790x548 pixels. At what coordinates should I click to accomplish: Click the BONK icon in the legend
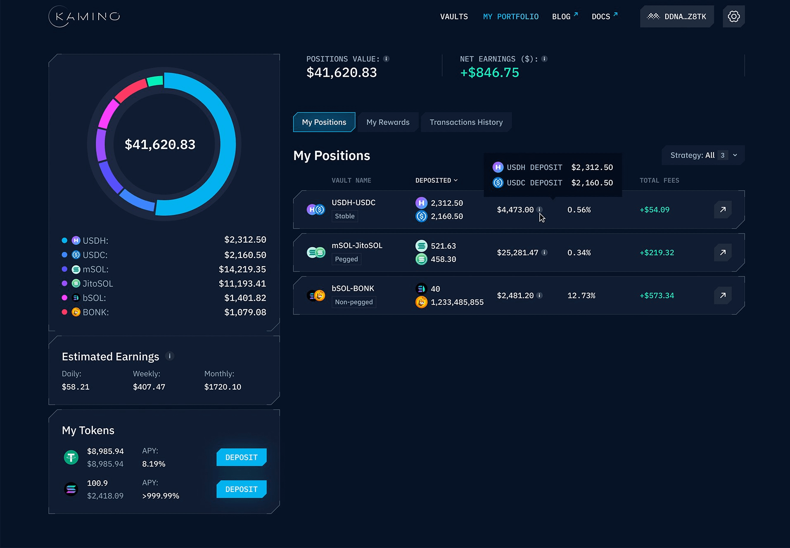click(x=76, y=312)
